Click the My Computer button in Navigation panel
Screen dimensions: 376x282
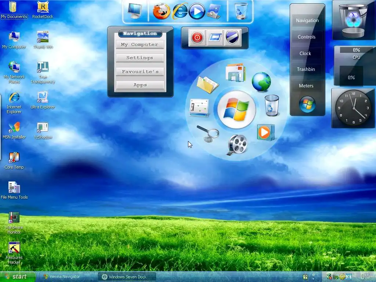tap(140, 44)
